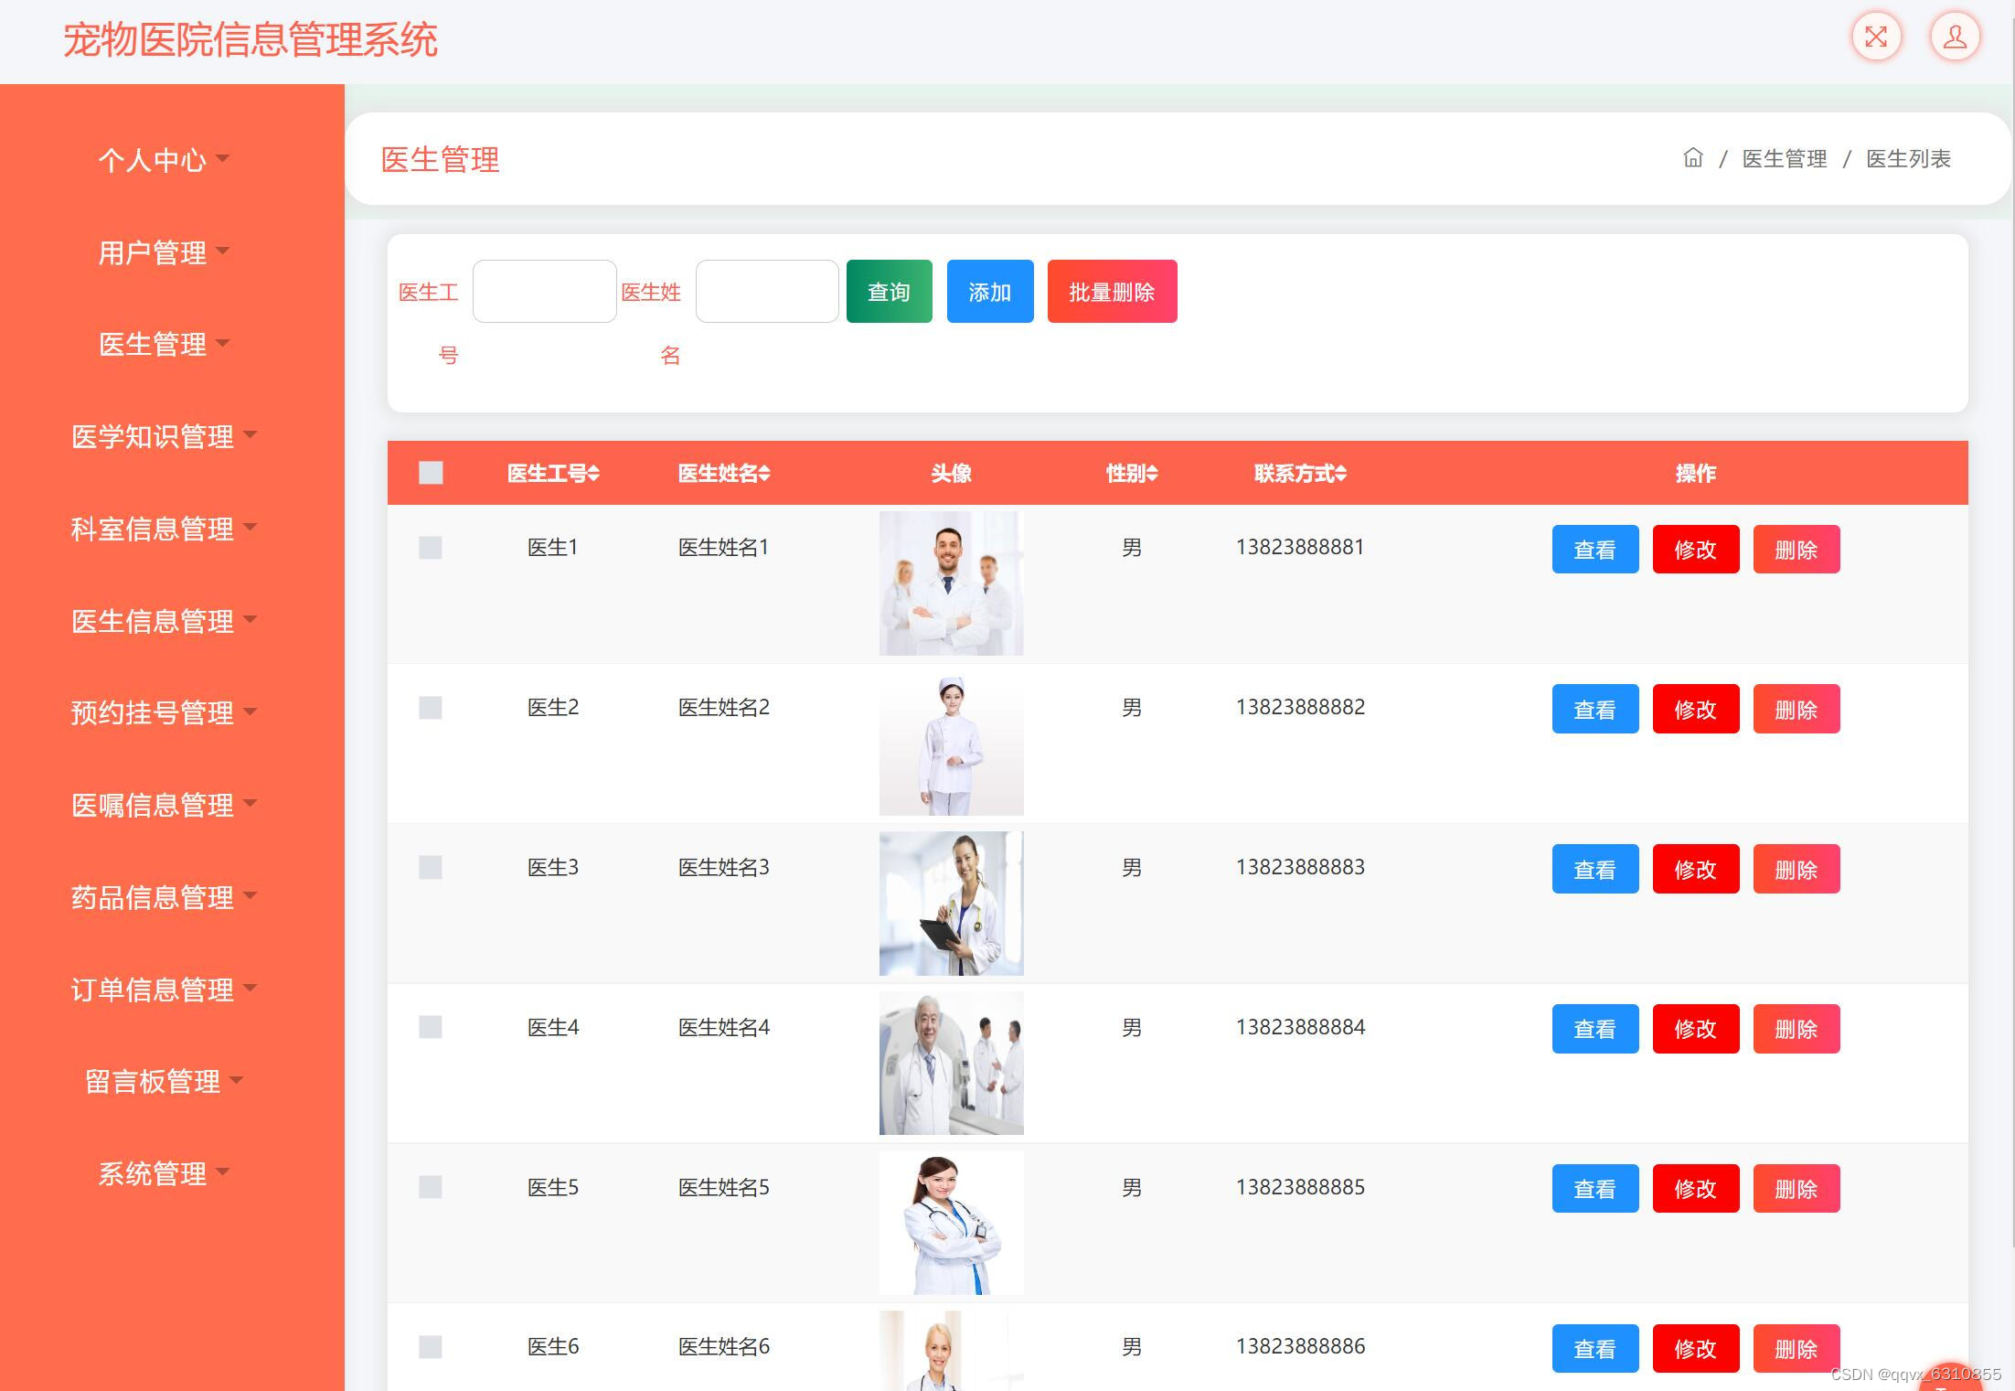2015x1391 pixels.
Task: Expand the 医嘱信息管理 sidebar menu
Action: (x=164, y=805)
